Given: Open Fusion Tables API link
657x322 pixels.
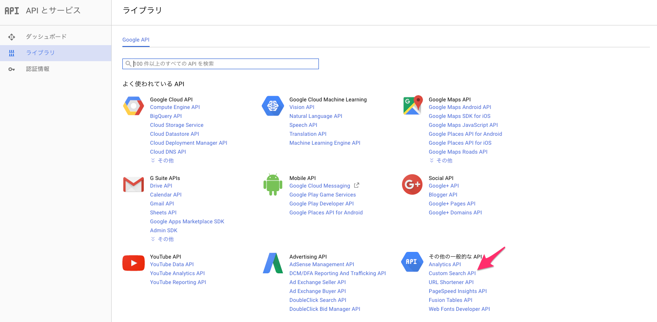Looking at the screenshot, I should point(450,300).
